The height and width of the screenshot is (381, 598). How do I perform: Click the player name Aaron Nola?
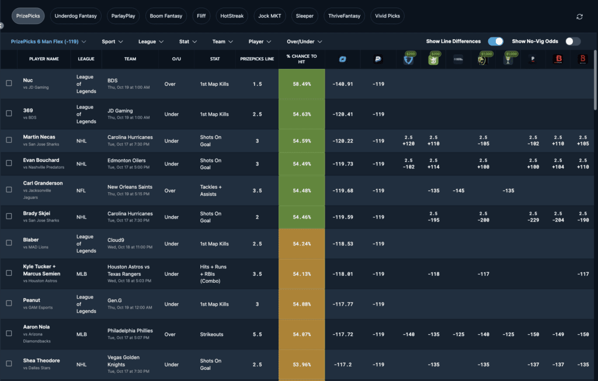pyautogui.click(x=36, y=327)
